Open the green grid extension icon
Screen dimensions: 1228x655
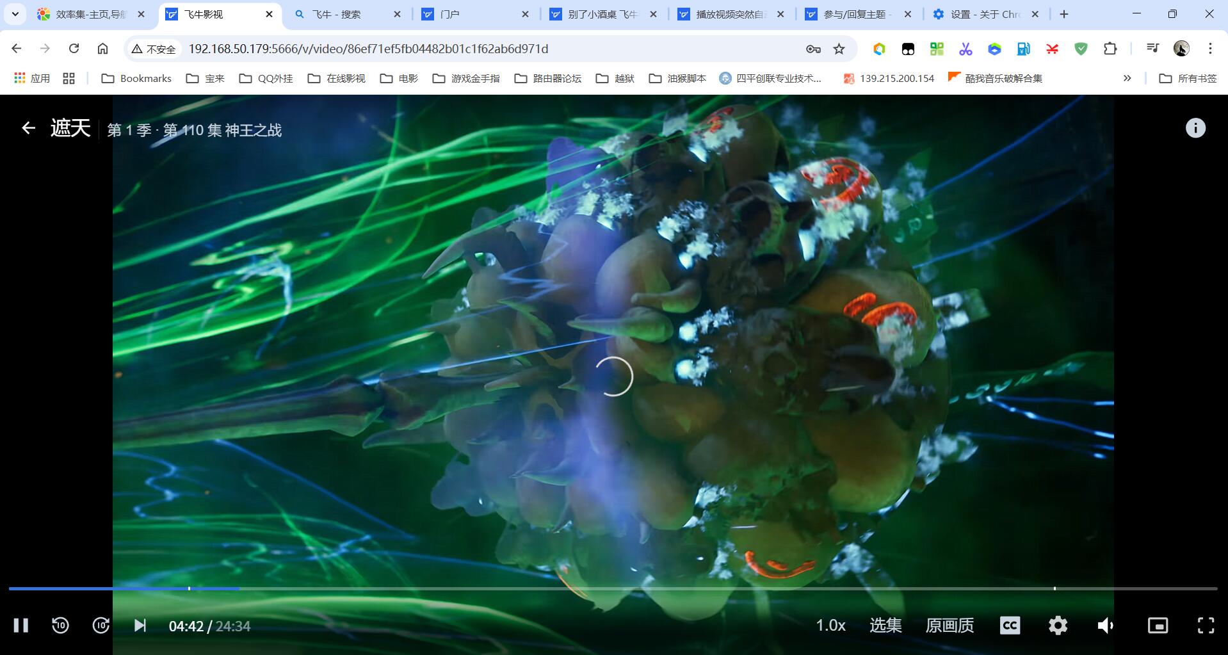point(937,49)
